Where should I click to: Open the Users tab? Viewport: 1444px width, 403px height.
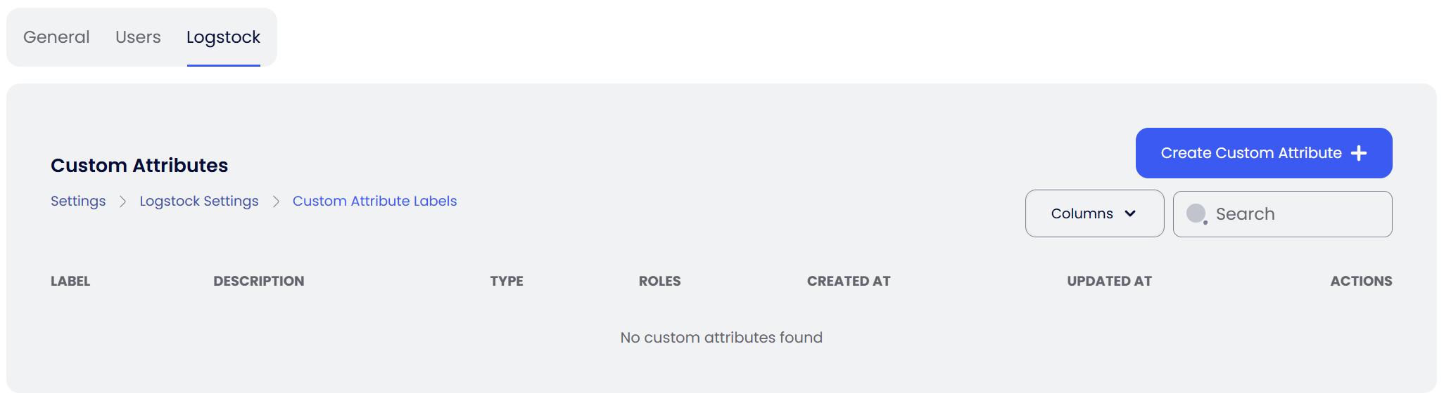[138, 37]
